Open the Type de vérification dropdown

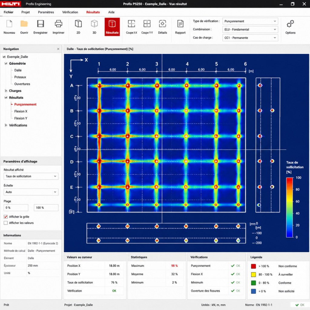250,21
